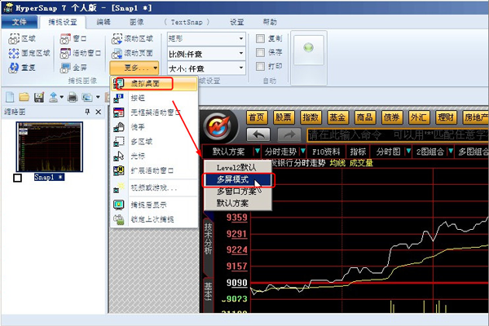Switch to the 编辑 ribbon tab

[104, 22]
